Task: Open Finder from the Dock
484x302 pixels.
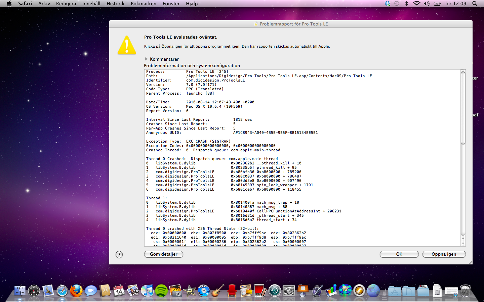Action: tap(20, 291)
